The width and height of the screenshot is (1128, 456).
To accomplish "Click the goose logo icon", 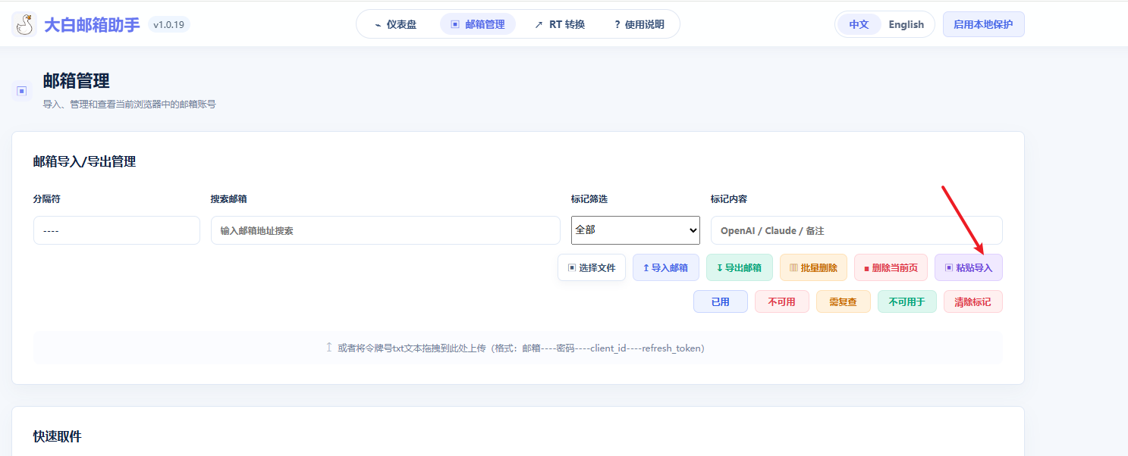I will click(x=24, y=24).
